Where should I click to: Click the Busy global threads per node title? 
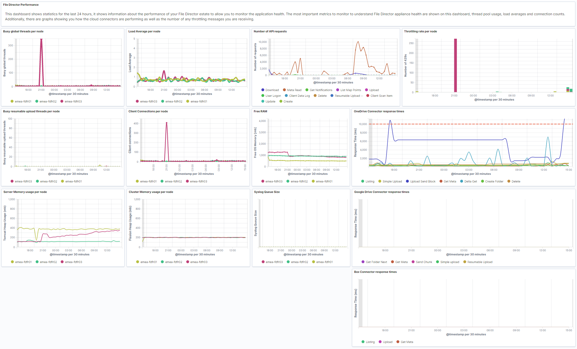[x=23, y=31]
